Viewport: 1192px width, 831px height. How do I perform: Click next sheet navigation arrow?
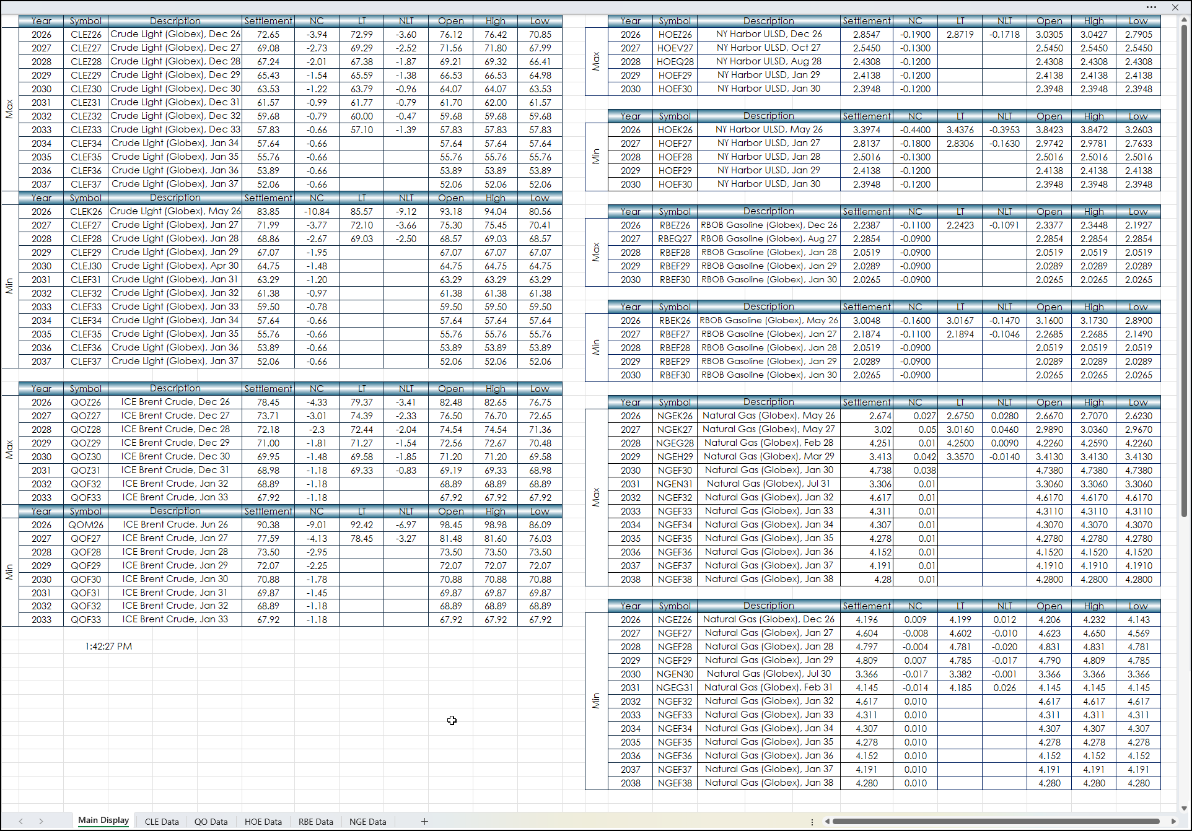(x=41, y=821)
